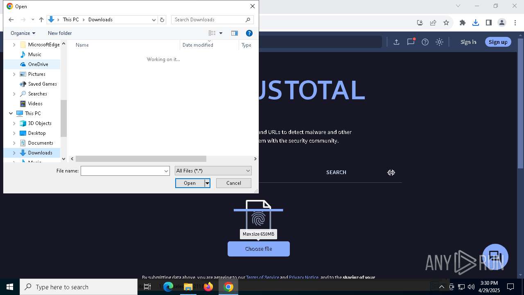Viewport: 524px width, 295px height.
Task: Open the File name combo box dropdown
Action: point(166,171)
